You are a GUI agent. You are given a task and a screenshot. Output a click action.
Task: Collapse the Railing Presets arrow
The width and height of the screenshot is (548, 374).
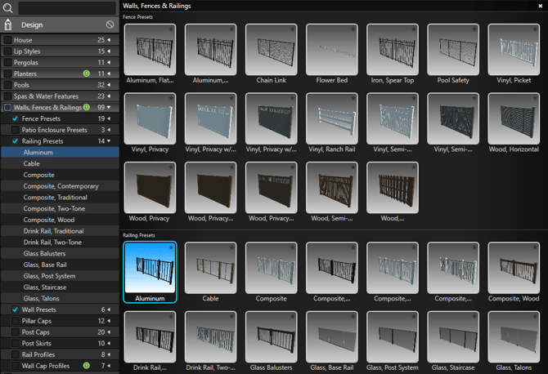[109, 141]
